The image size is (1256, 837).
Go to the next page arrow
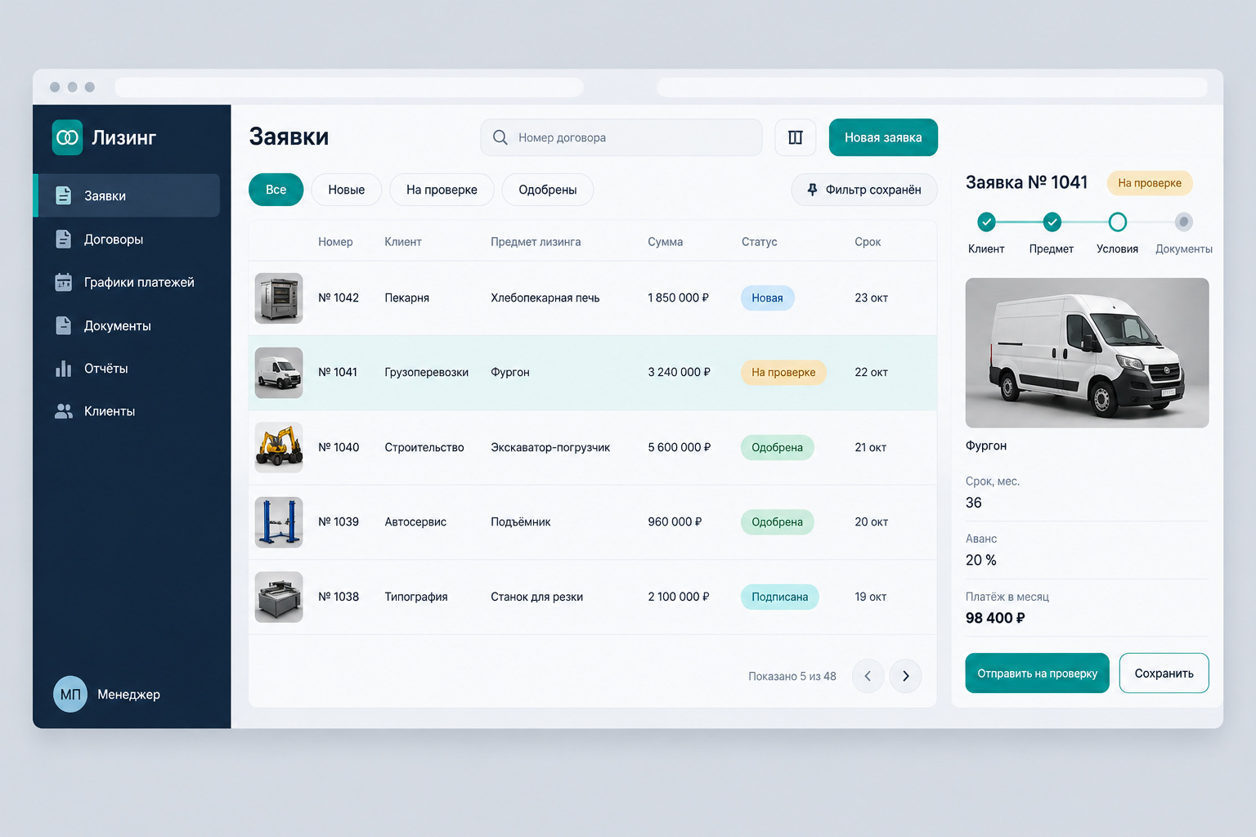click(x=905, y=676)
